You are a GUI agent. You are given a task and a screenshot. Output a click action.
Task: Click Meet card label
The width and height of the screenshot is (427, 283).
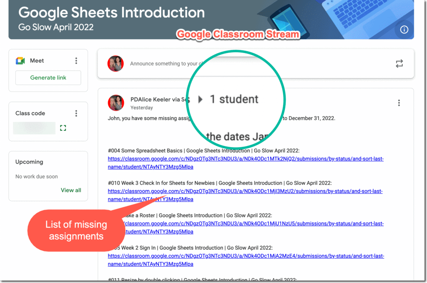[x=37, y=61]
